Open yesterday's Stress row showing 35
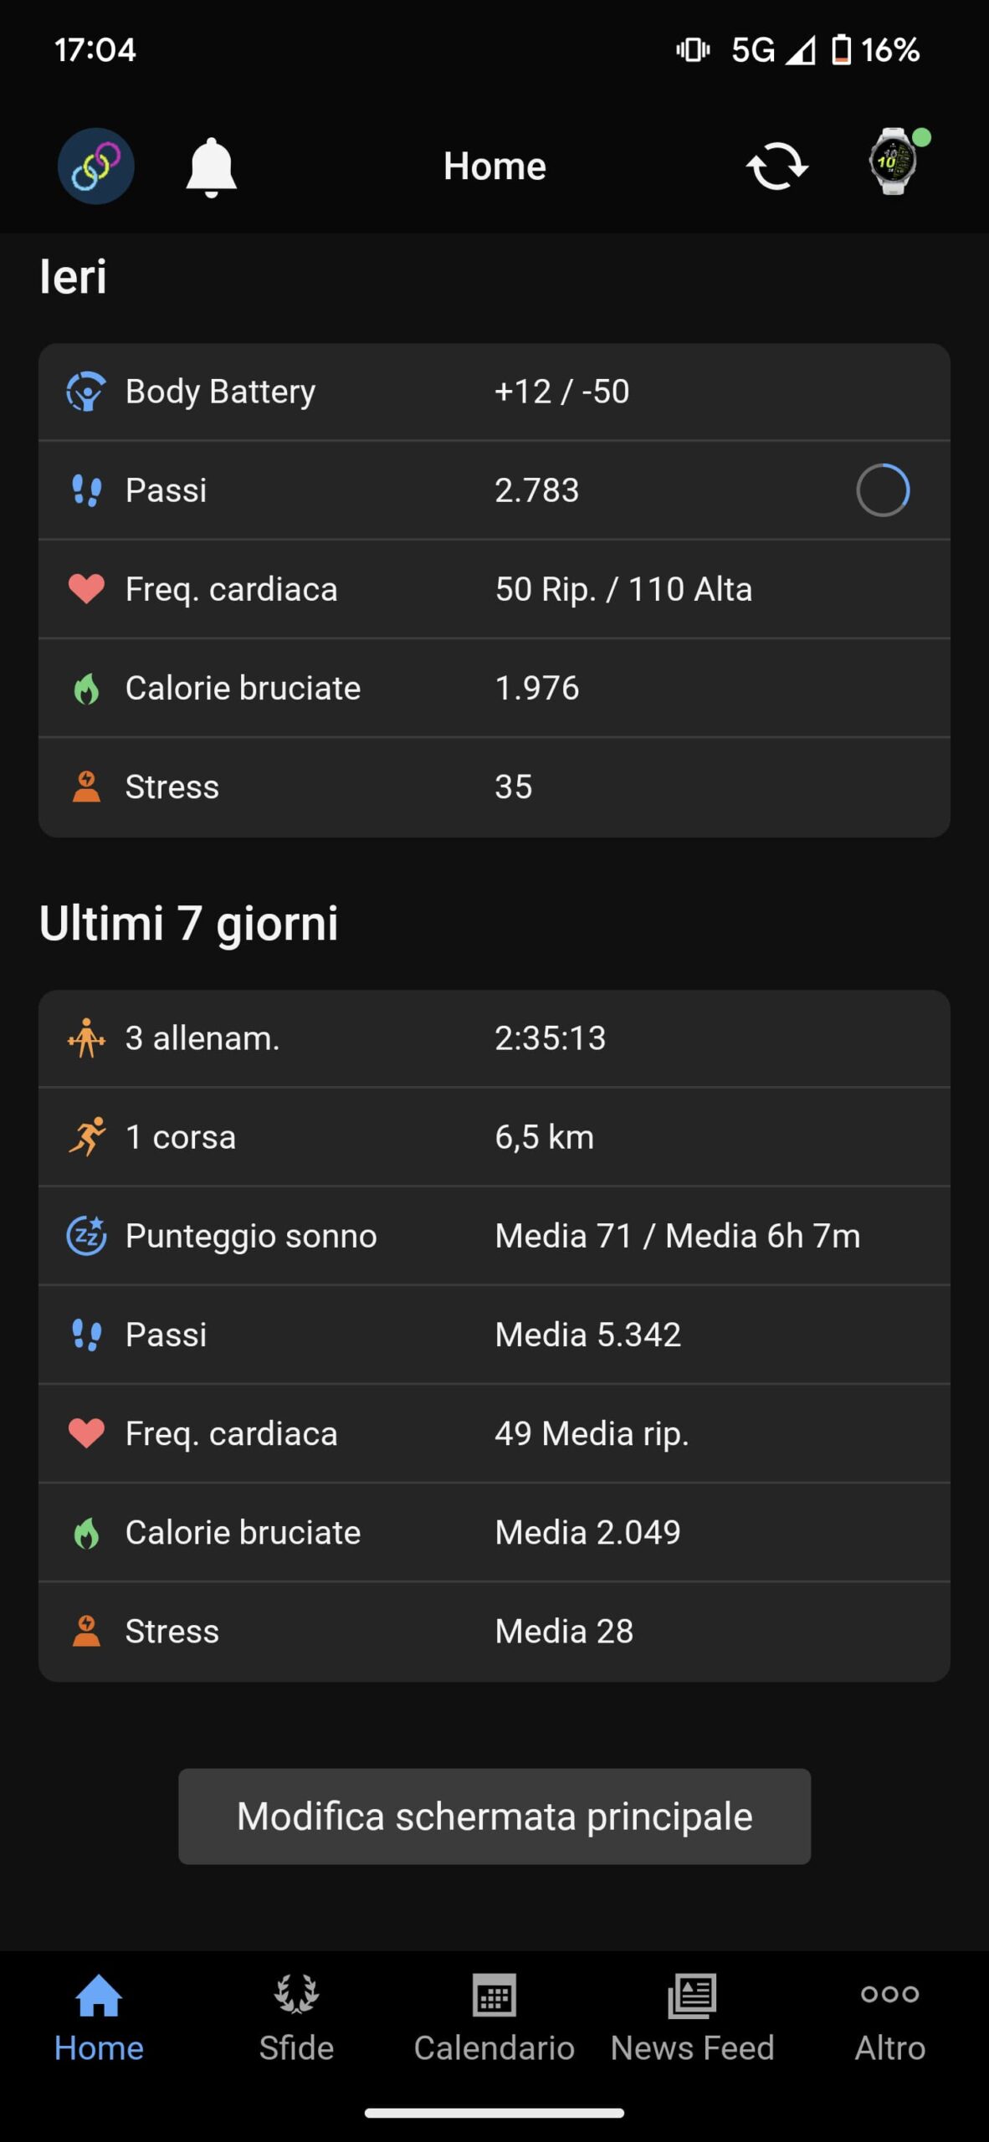 coord(494,787)
